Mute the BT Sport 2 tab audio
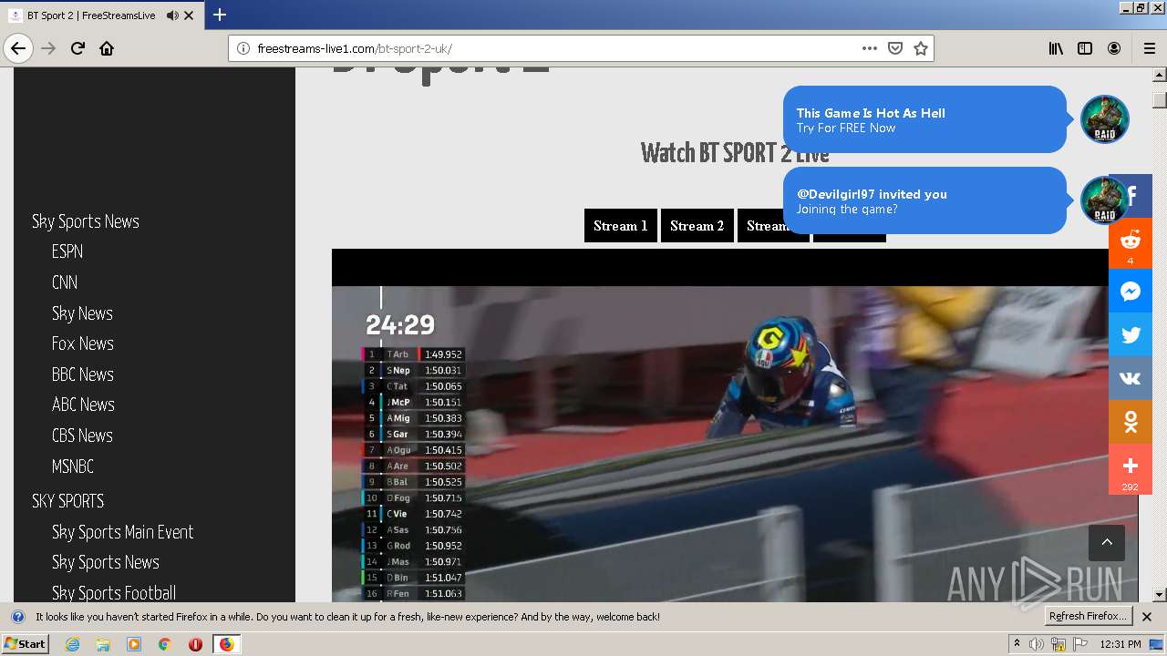Viewport: 1167px width, 656px height. pyautogui.click(x=171, y=15)
